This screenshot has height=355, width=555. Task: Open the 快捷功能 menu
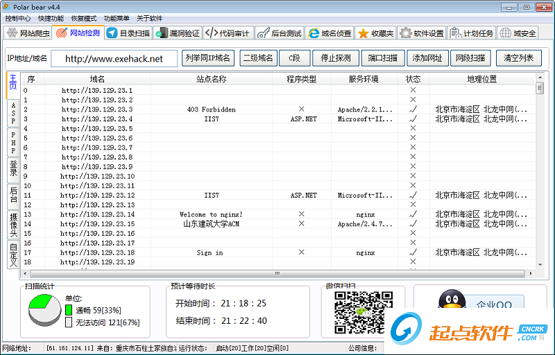coord(51,19)
